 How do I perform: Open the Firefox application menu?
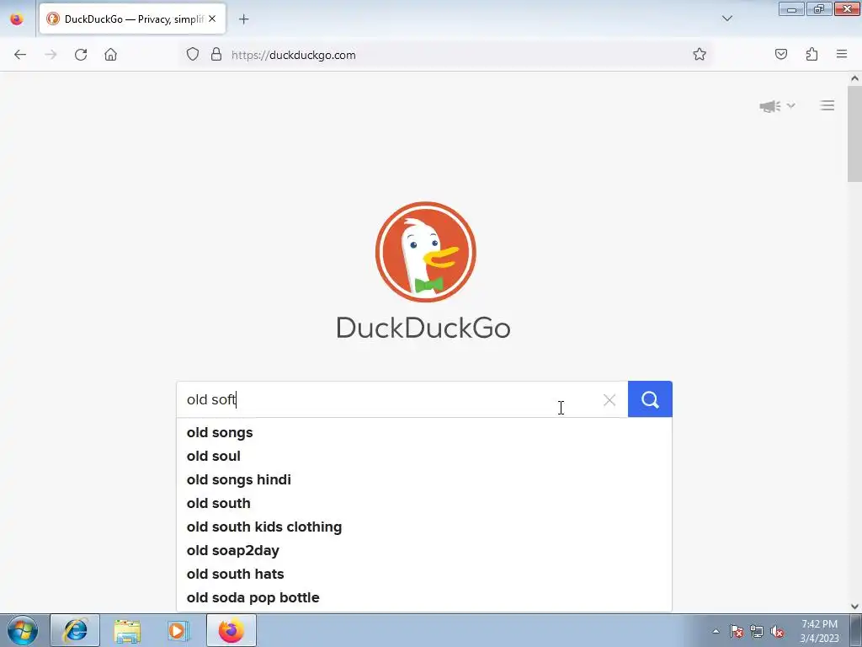point(842,55)
